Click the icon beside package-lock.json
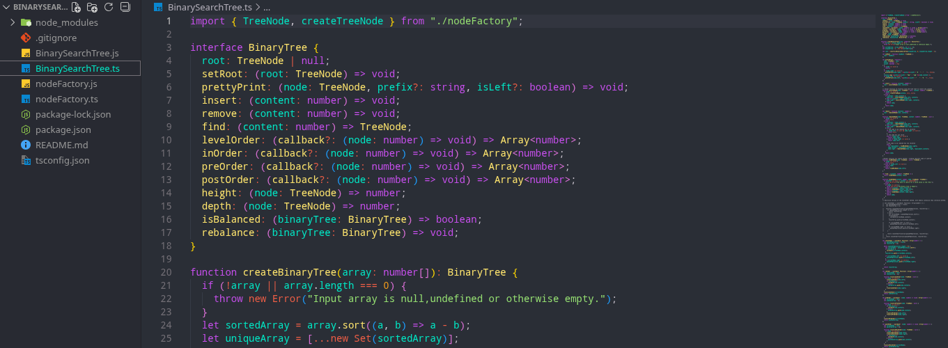Screen dimensions: 948x348 point(26,114)
